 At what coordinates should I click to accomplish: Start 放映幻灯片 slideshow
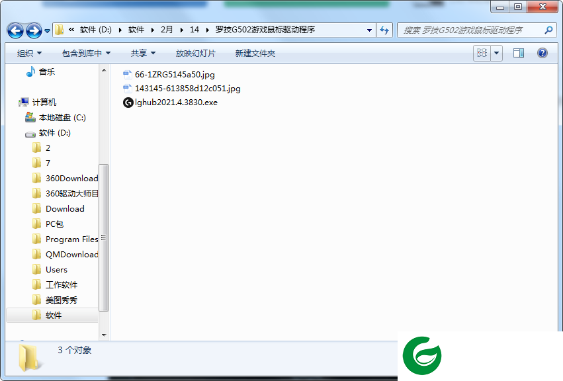click(x=195, y=54)
